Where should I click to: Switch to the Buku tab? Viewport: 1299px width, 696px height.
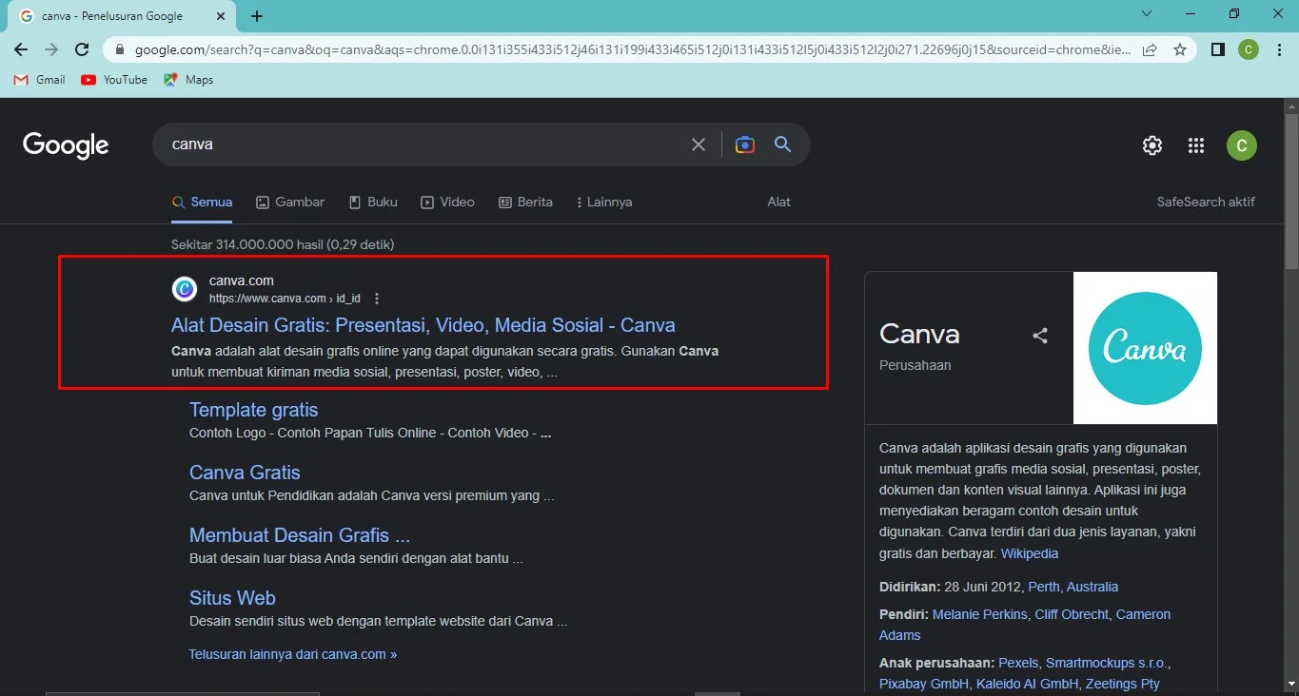[373, 202]
